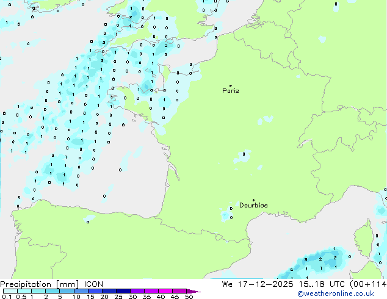387x299 pixels.
Task: Click legend scale value '30'
Action: 132,297
